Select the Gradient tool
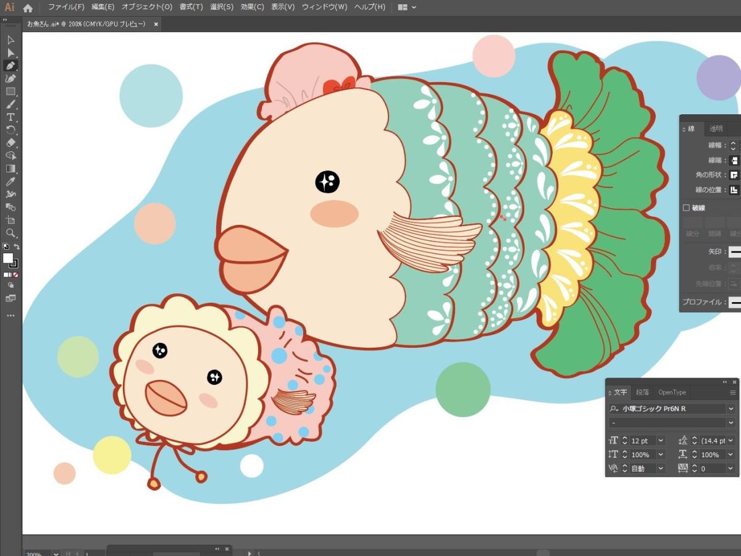741x556 pixels. coord(10,169)
